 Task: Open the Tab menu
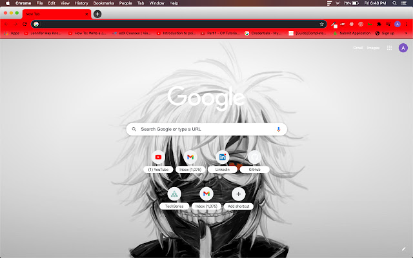pos(141,3)
